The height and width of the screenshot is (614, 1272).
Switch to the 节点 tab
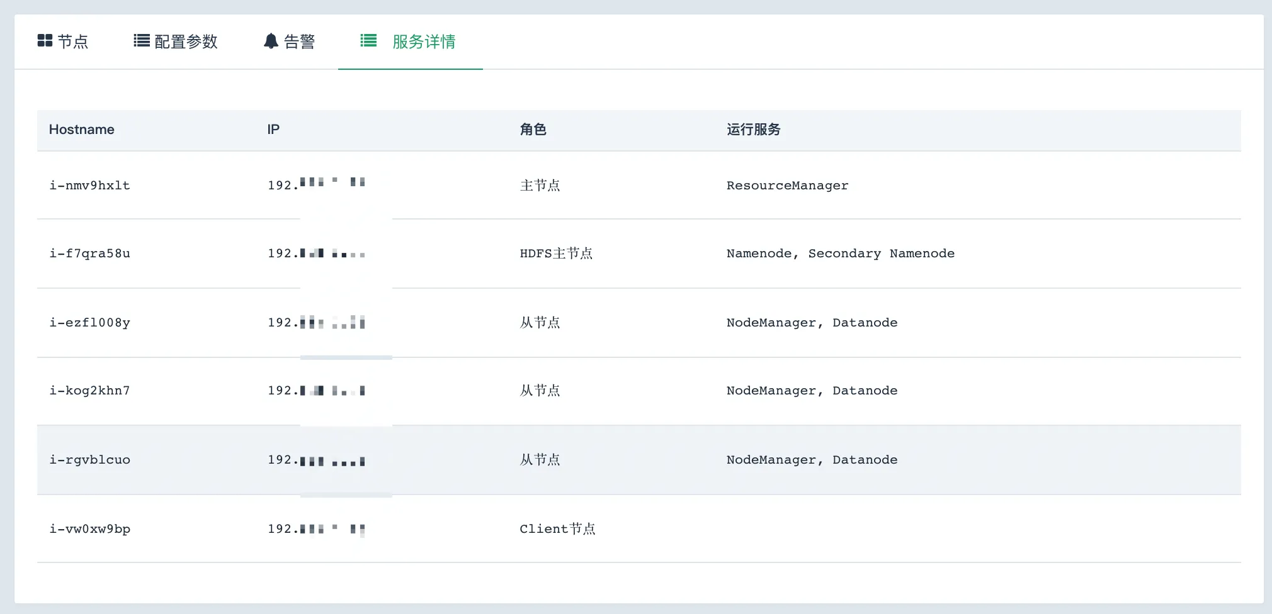63,42
